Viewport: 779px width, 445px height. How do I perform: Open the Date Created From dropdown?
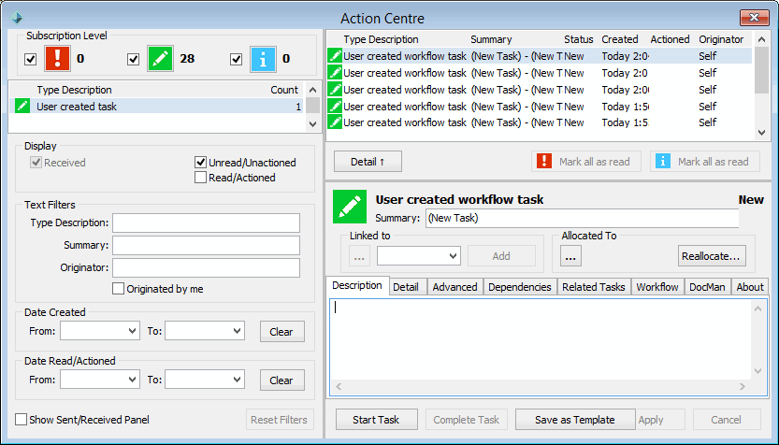point(133,331)
